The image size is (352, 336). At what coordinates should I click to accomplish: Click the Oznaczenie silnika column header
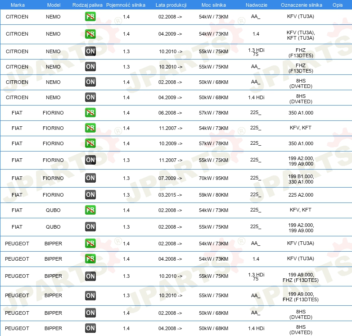pos(301,5)
